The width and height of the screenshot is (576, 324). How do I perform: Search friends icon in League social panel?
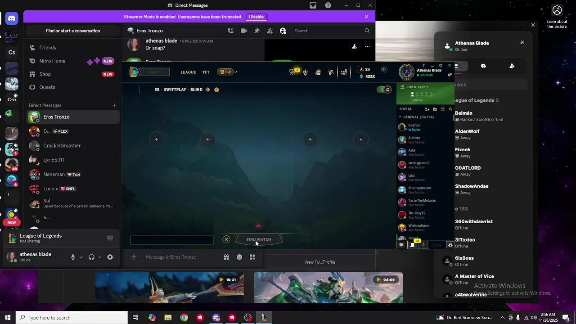[450, 109]
